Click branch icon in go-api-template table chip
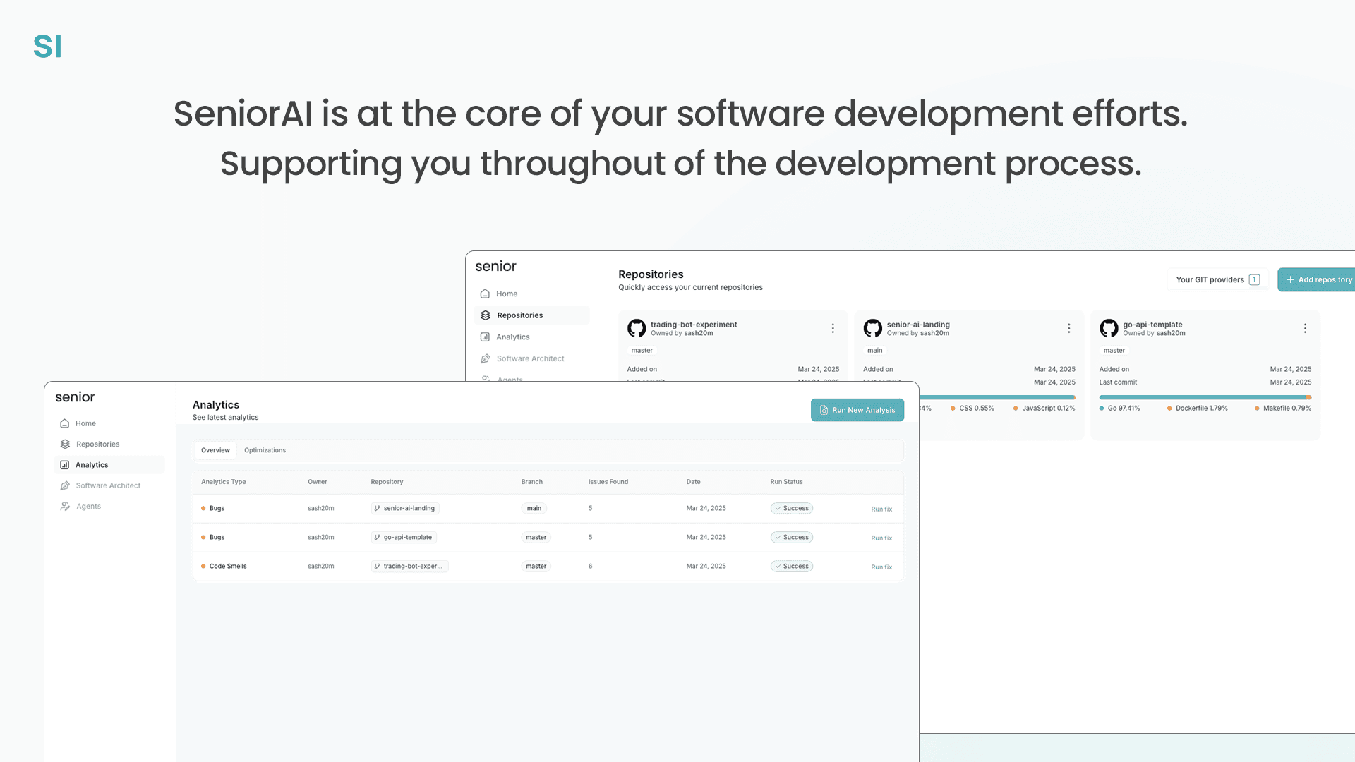The image size is (1355, 762). [x=378, y=537]
